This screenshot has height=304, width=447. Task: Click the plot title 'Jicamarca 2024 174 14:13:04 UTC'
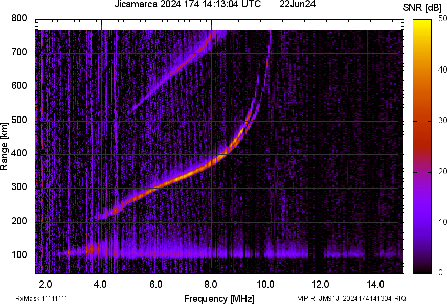[188, 4]
